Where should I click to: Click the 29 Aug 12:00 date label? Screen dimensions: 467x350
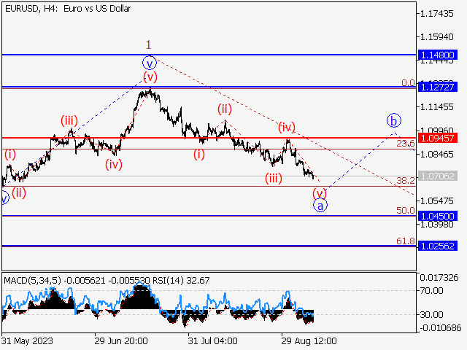point(309,341)
